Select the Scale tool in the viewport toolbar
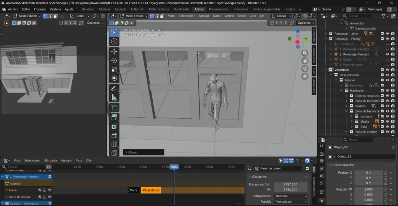Screen dimensions: 398x206 tap(114, 69)
